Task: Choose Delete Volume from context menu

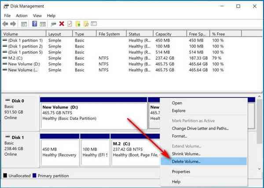Action: [187, 161]
